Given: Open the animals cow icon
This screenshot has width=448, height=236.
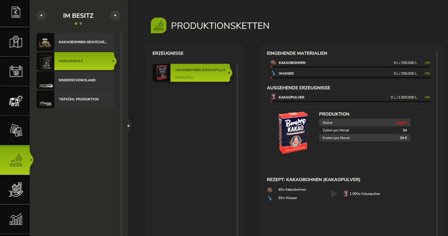Looking at the screenshot, I should pyautogui.click(x=16, y=101).
